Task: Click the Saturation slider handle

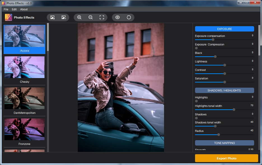Action: pos(224,82)
